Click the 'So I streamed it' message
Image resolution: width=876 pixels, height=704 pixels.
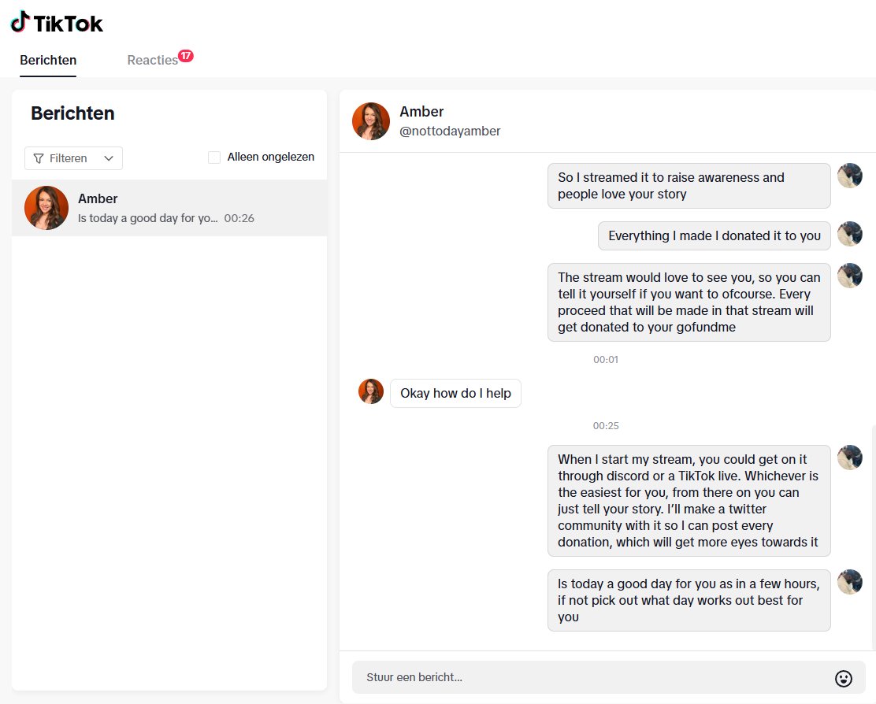[689, 186]
